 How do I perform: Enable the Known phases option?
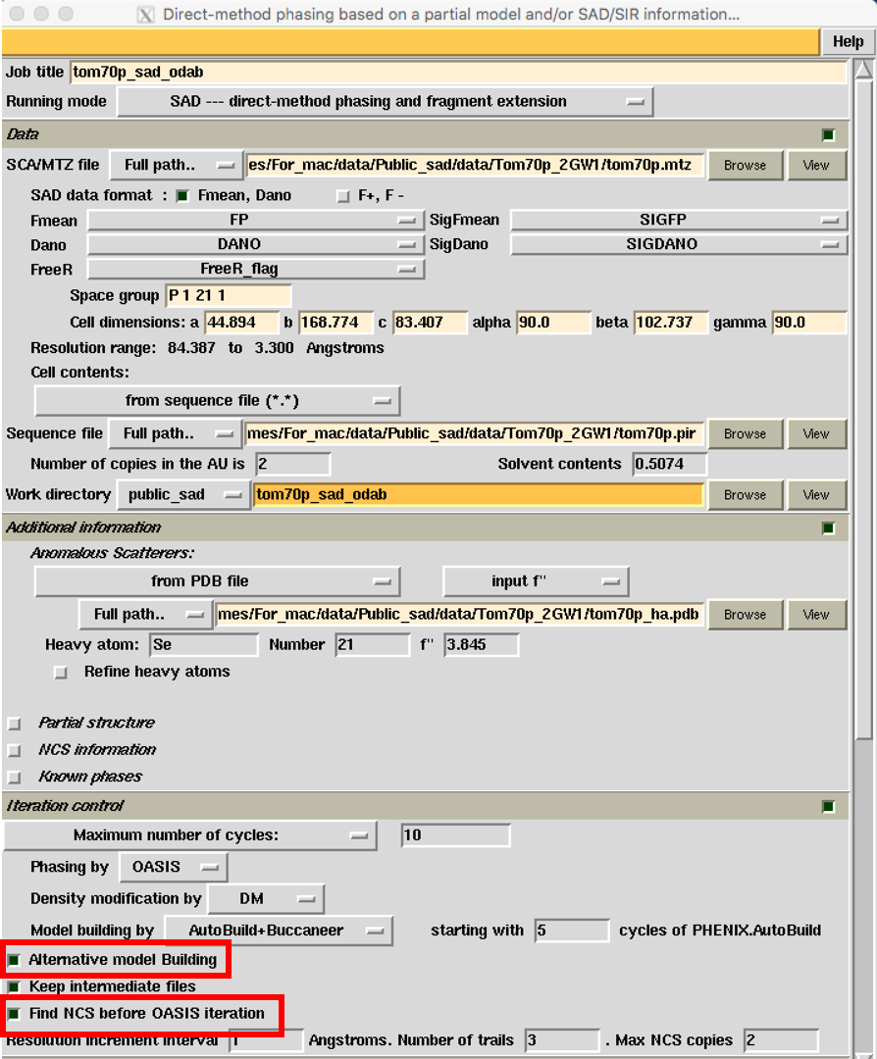[x=15, y=778]
